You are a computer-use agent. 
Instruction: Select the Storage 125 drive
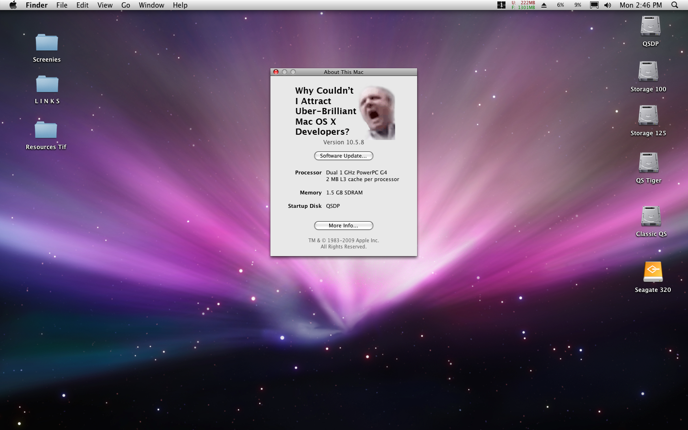[648, 116]
